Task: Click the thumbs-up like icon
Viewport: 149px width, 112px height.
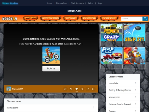Action: click(65, 89)
